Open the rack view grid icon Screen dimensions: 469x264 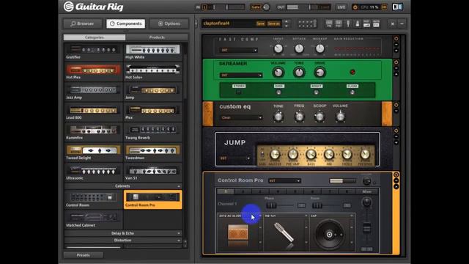tap(307, 23)
